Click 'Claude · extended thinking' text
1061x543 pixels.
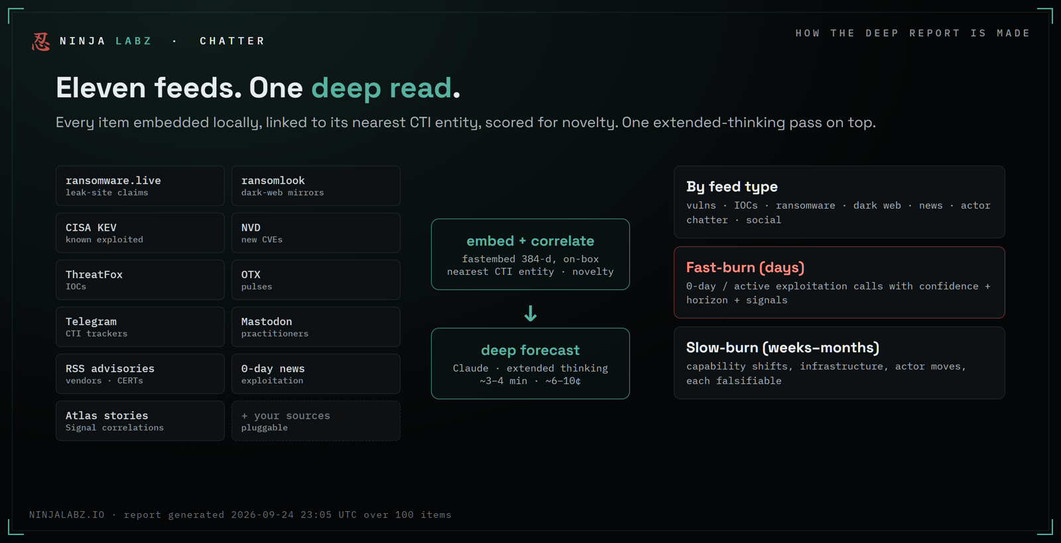[530, 368]
